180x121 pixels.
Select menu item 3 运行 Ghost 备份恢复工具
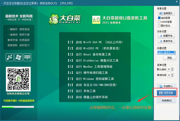(89, 55)
